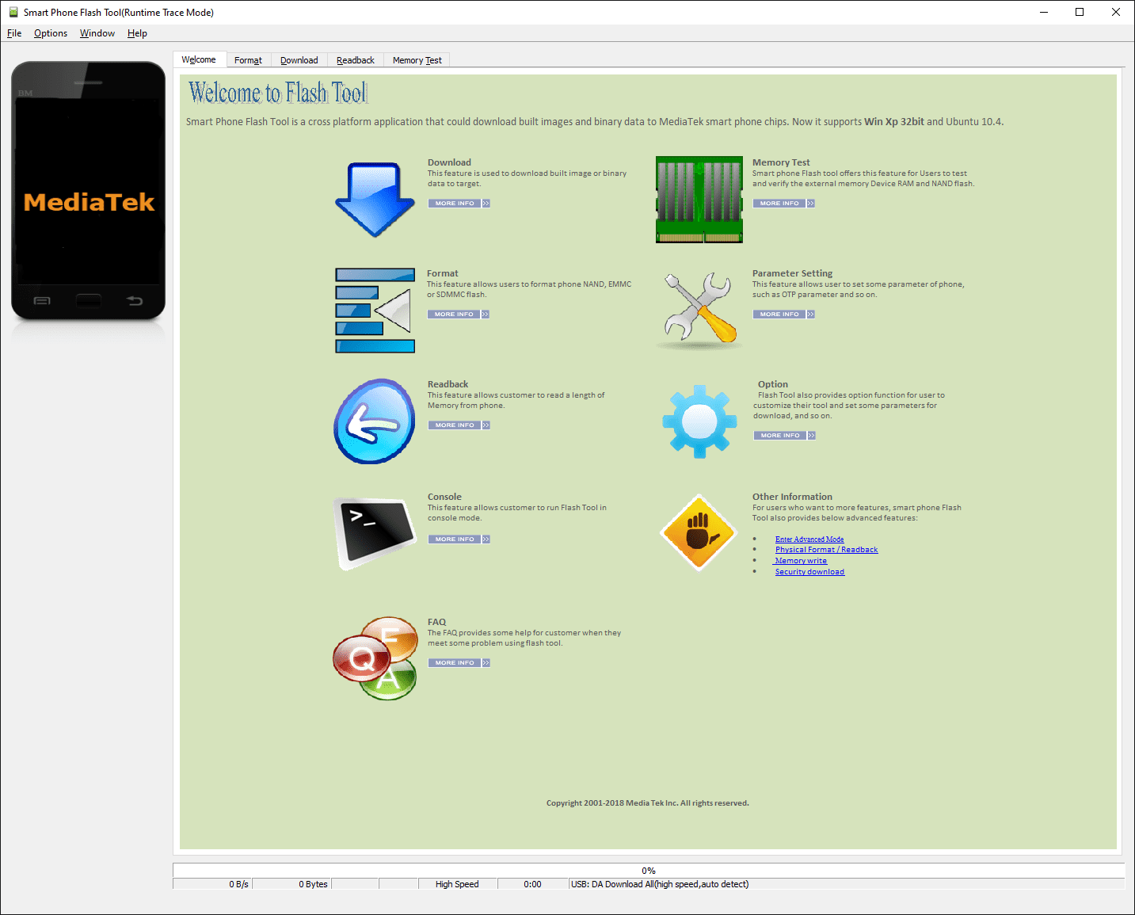Click the Parameter Setting wrench and screwdriver icon

point(699,309)
